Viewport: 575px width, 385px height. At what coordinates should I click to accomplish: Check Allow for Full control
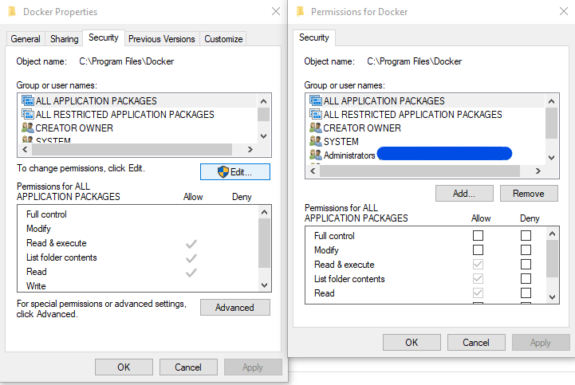478,236
